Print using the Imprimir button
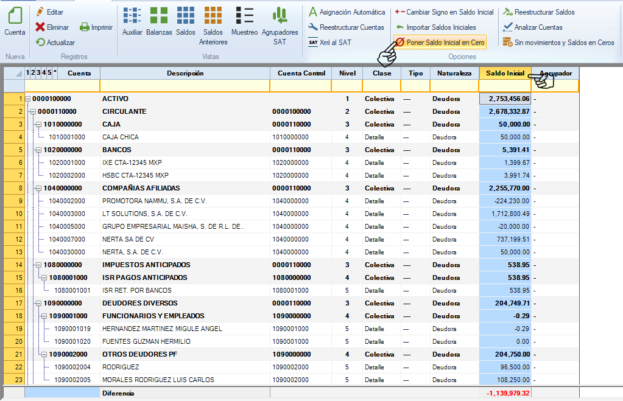 pos(96,27)
